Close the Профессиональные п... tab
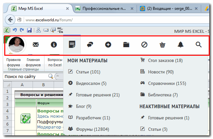This screenshot has height=139, width=213. tap(132, 9)
